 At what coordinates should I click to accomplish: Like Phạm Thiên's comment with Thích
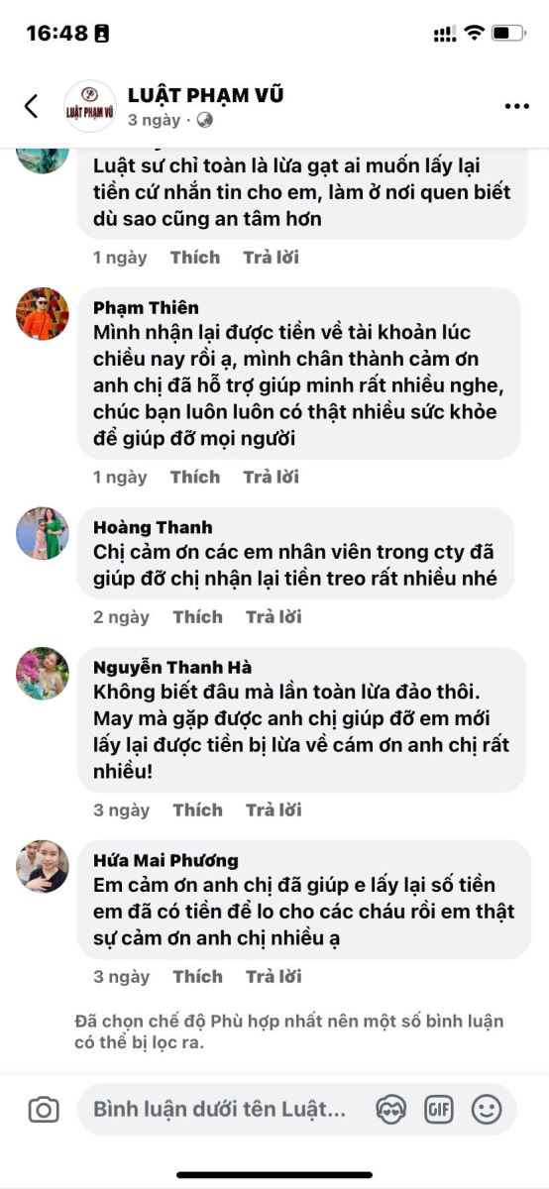click(x=195, y=477)
